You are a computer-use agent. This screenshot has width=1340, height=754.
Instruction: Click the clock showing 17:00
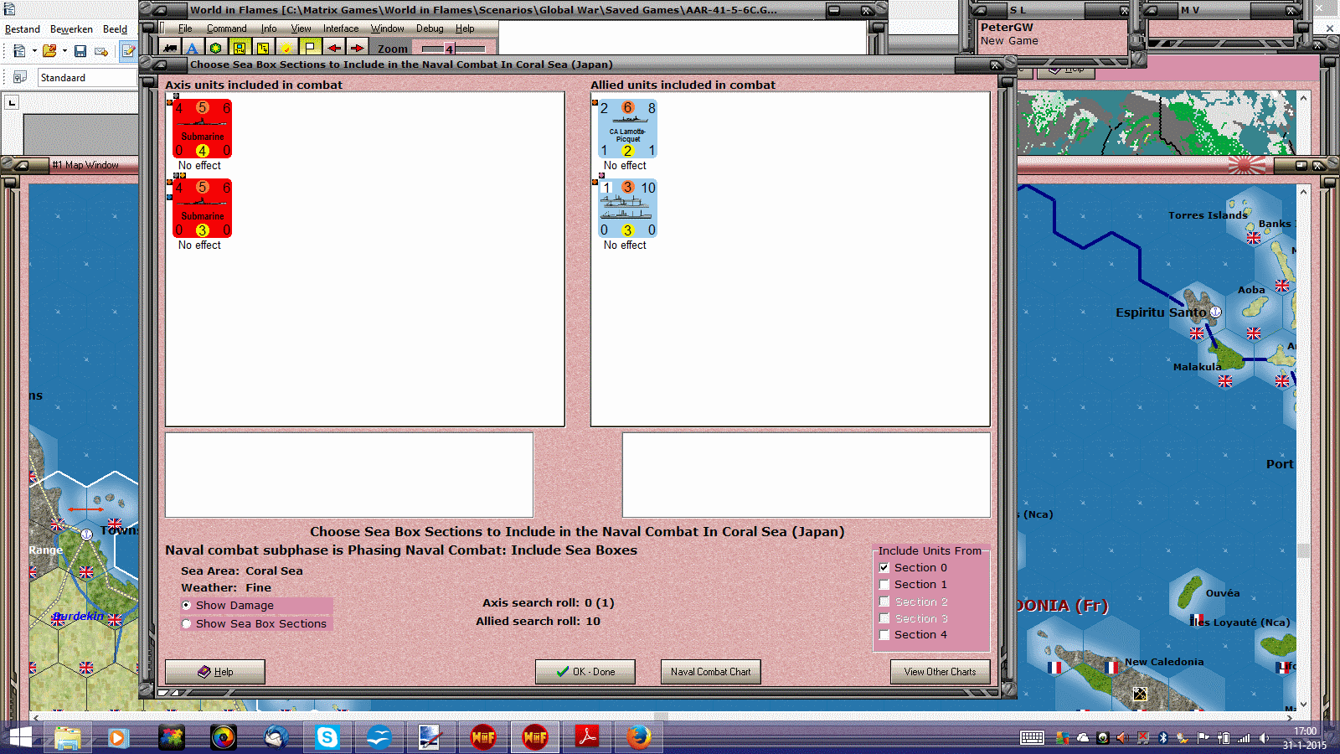(x=1305, y=731)
